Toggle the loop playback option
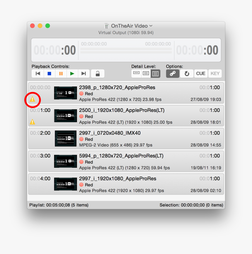252x254 pixels. pos(187,74)
